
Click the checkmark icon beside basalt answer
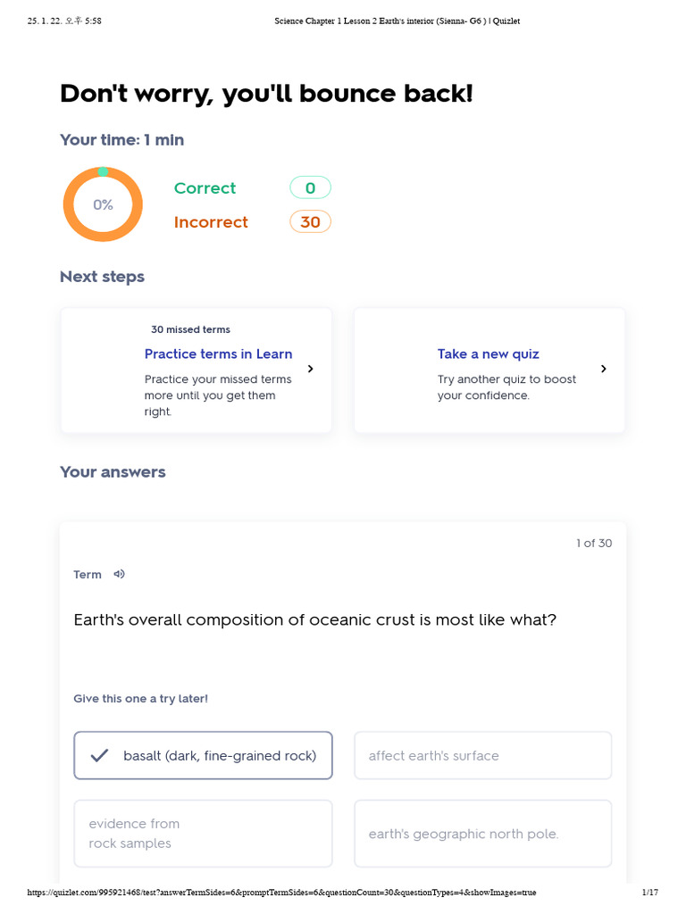pyautogui.click(x=100, y=756)
